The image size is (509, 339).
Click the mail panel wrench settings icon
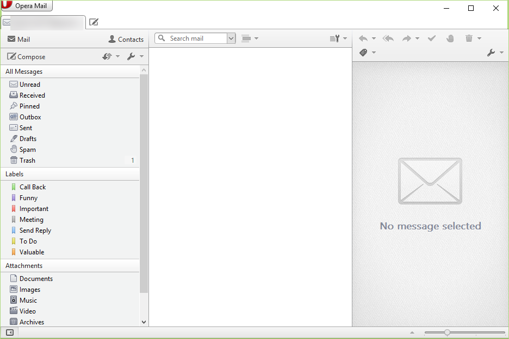click(x=131, y=56)
